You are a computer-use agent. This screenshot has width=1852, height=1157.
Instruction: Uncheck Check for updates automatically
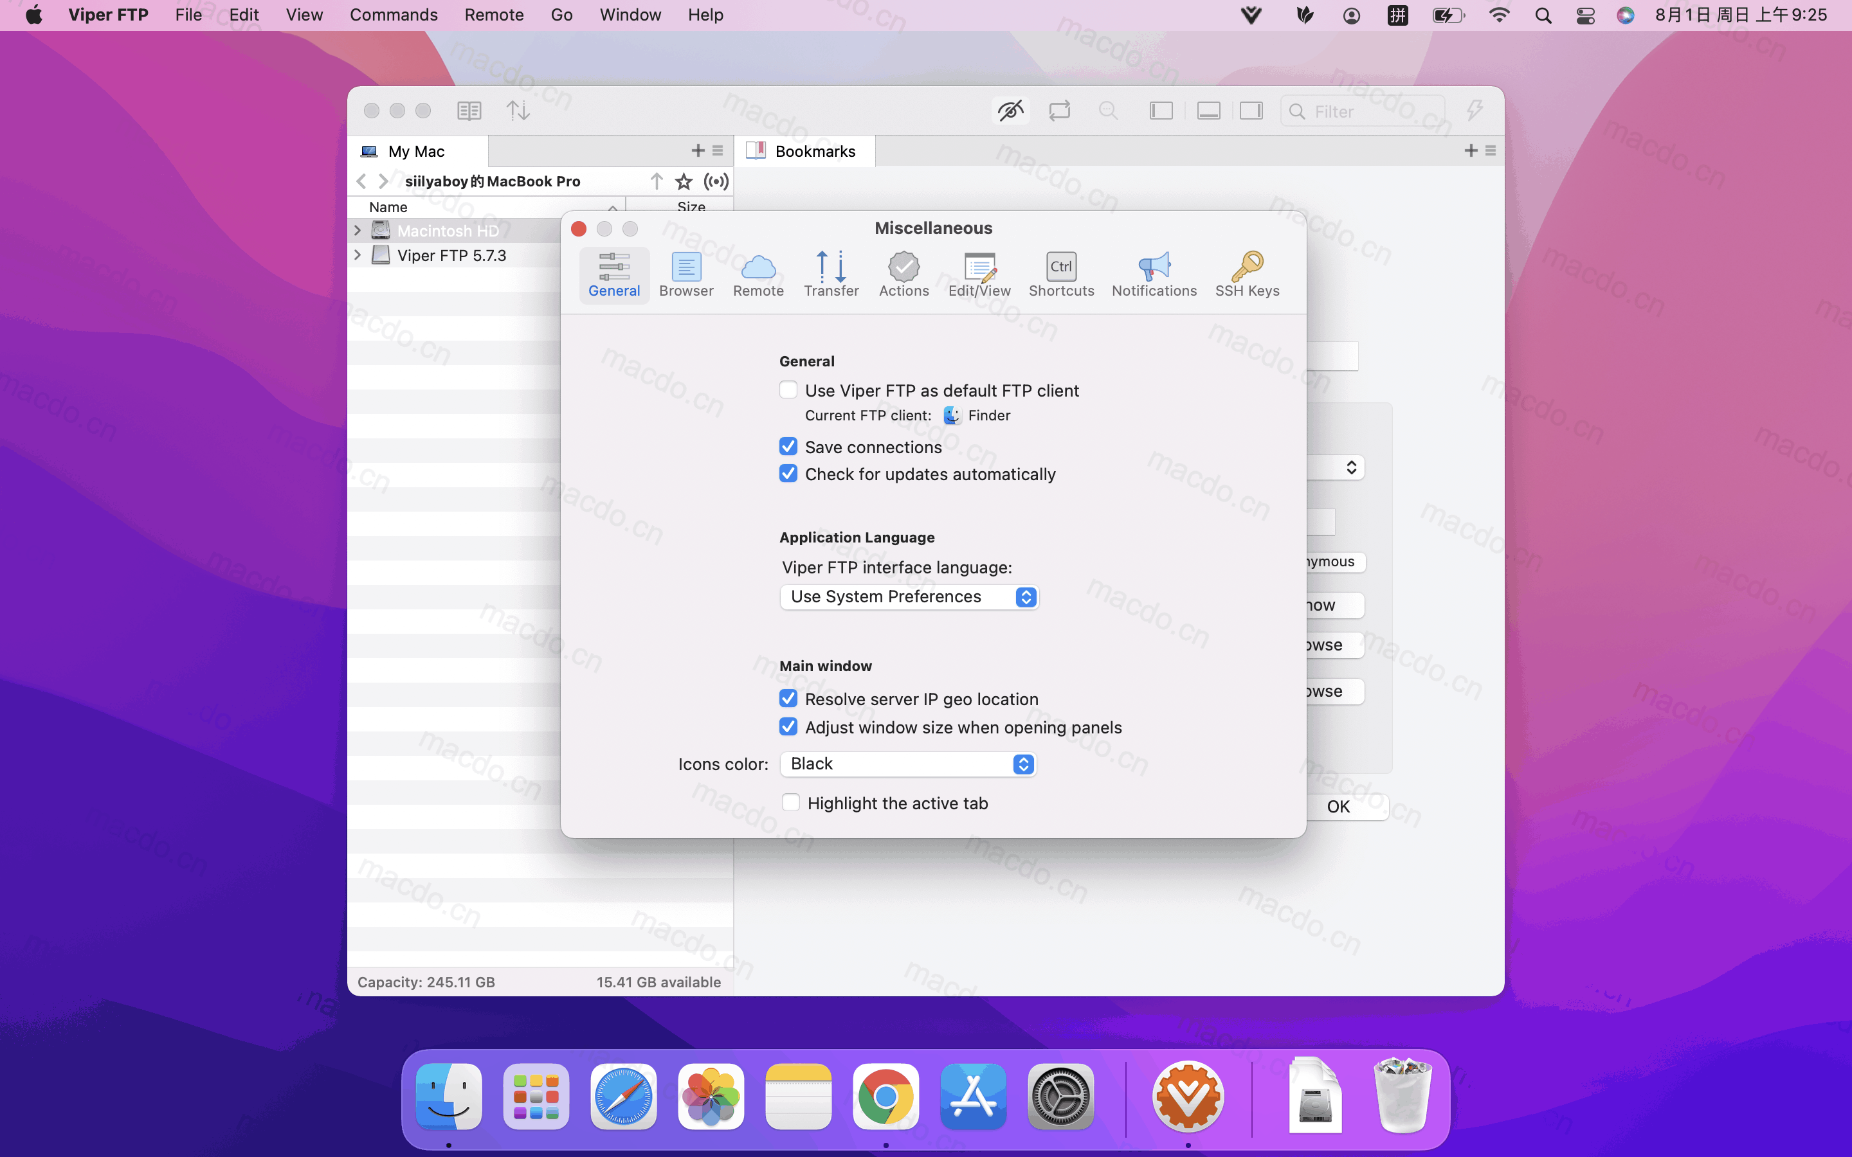click(788, 474)
